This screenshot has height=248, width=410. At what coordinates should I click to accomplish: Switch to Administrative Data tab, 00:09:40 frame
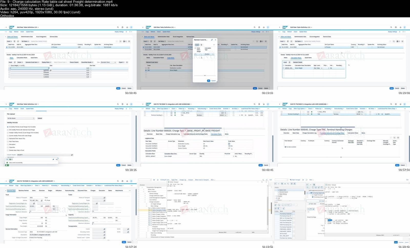27,37
